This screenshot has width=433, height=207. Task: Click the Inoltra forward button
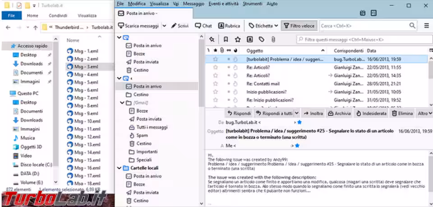pyautogui.click(x=313, y=113)
